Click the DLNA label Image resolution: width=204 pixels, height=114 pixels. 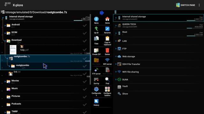pyautogui.click(x=125, y=79)
